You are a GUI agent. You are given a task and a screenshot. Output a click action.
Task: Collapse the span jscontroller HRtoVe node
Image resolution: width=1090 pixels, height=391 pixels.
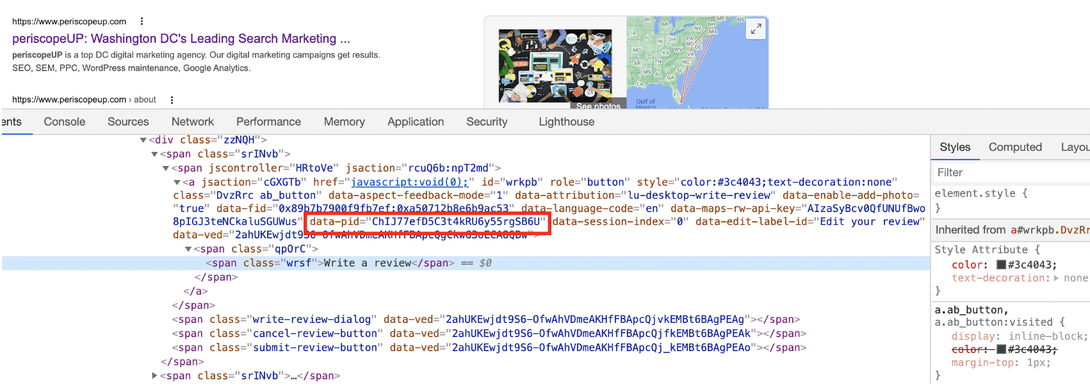click(166, 168)
